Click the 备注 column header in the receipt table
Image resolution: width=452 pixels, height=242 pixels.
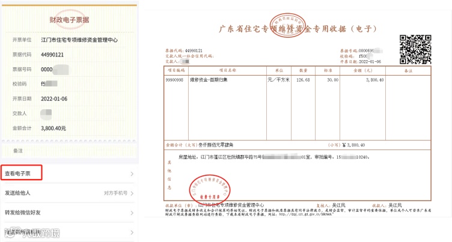[x=408, y=71]
